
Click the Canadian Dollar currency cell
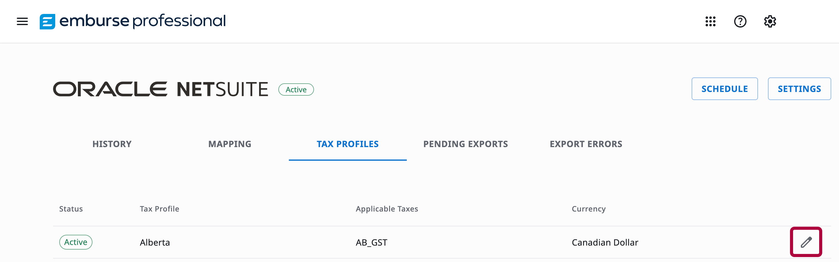tap(604, 242)
